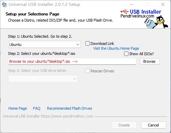Click the Cancel button
The width and height of the screenshot is (171, 133).
click(x=154, y=125)
